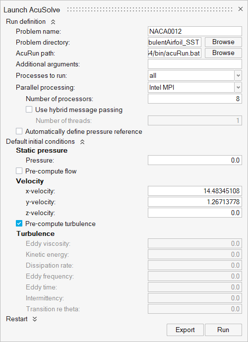Click the Additional arguments input field
248x342 pixels.
coord(195,64)
